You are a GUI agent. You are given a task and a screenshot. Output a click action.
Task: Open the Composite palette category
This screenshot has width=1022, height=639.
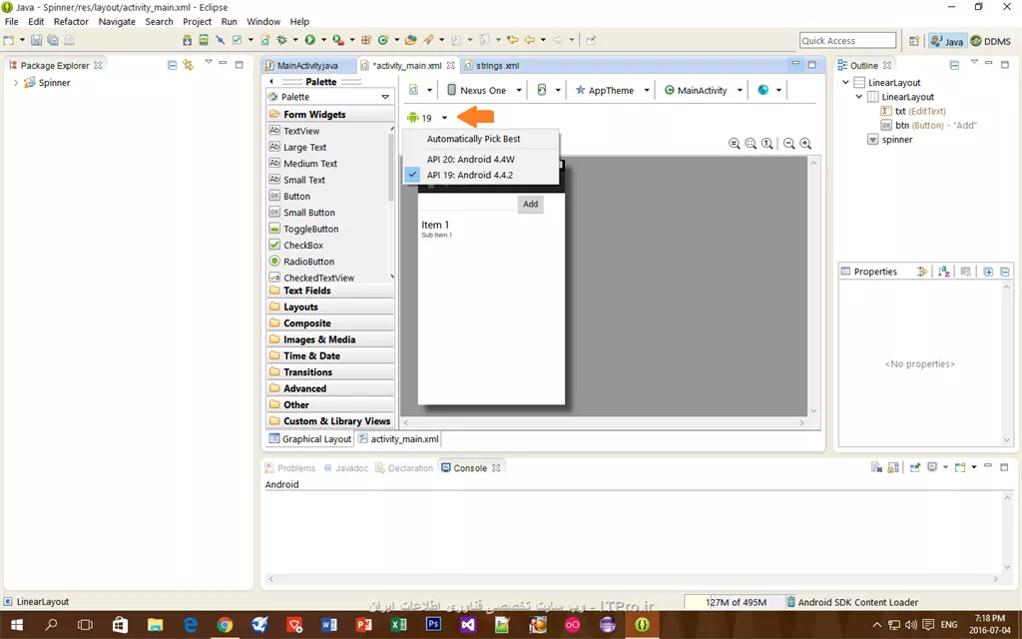[x=329, y=323]
